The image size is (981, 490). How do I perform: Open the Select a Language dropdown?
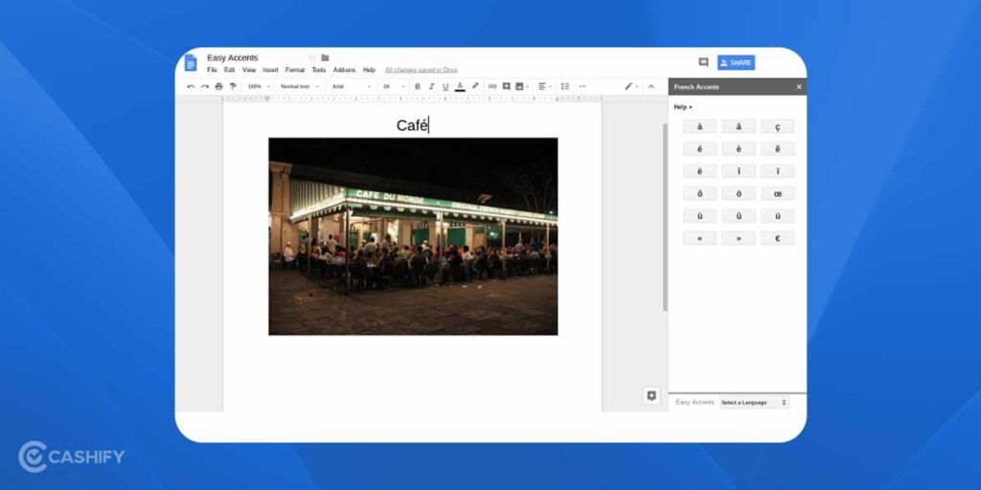(x=754, y=403)
